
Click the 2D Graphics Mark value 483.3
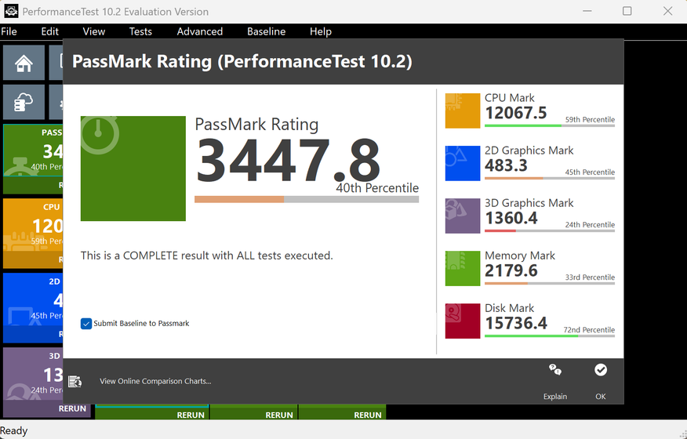506,165
